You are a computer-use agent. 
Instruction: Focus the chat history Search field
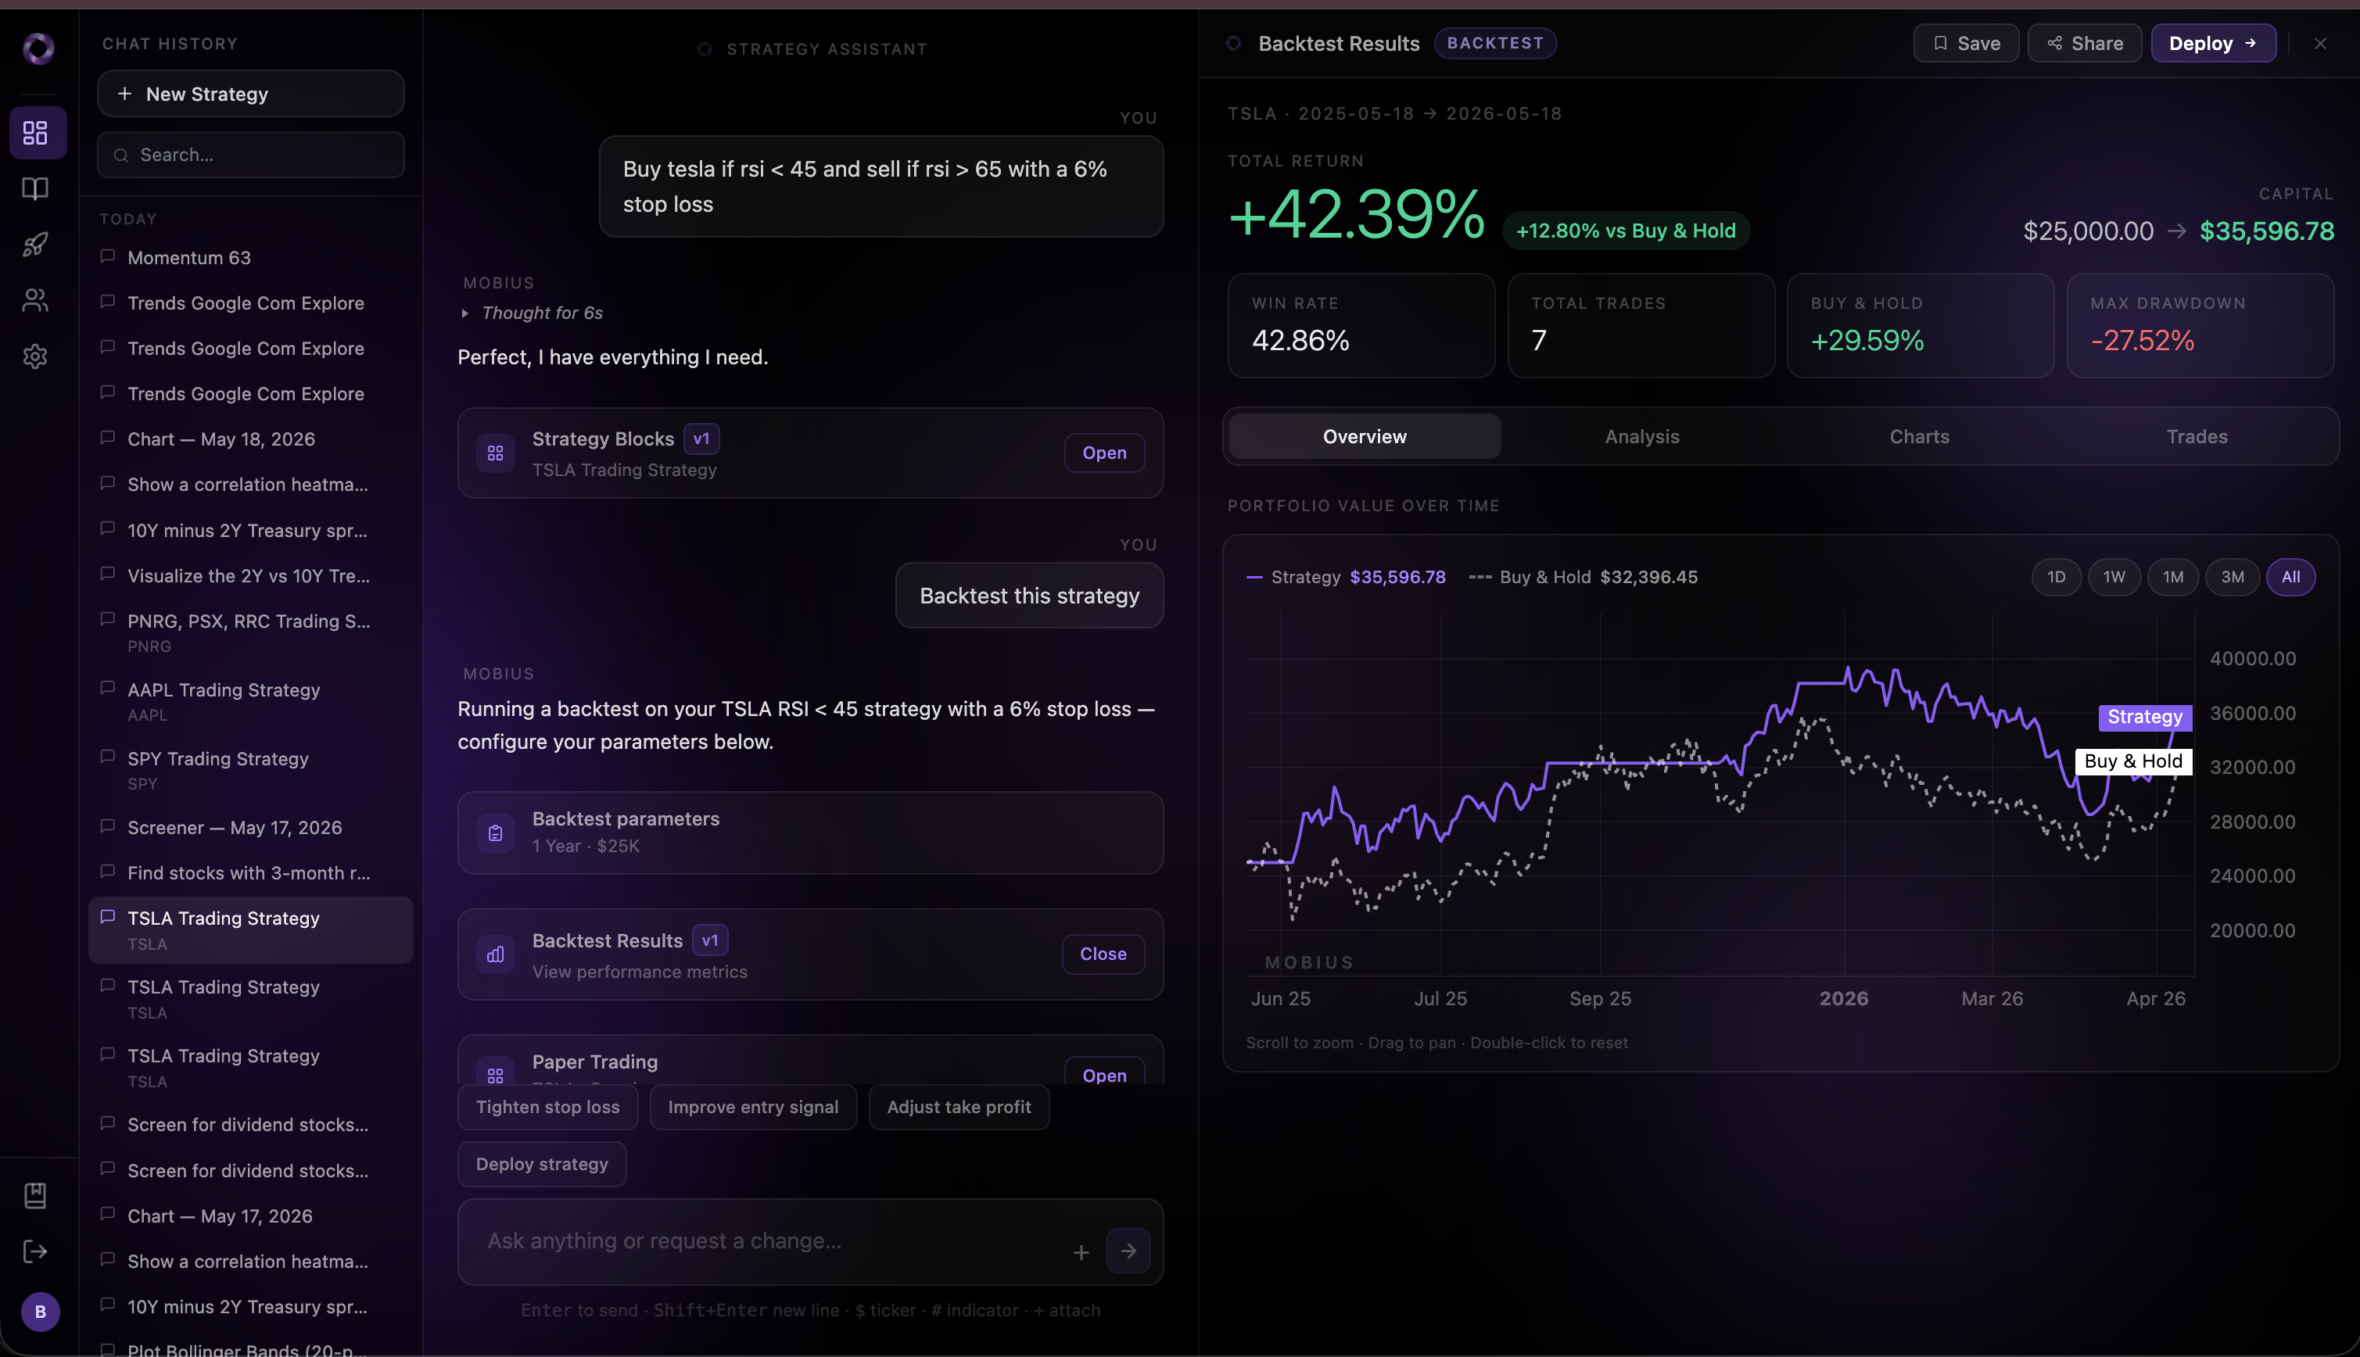point(251,155)
